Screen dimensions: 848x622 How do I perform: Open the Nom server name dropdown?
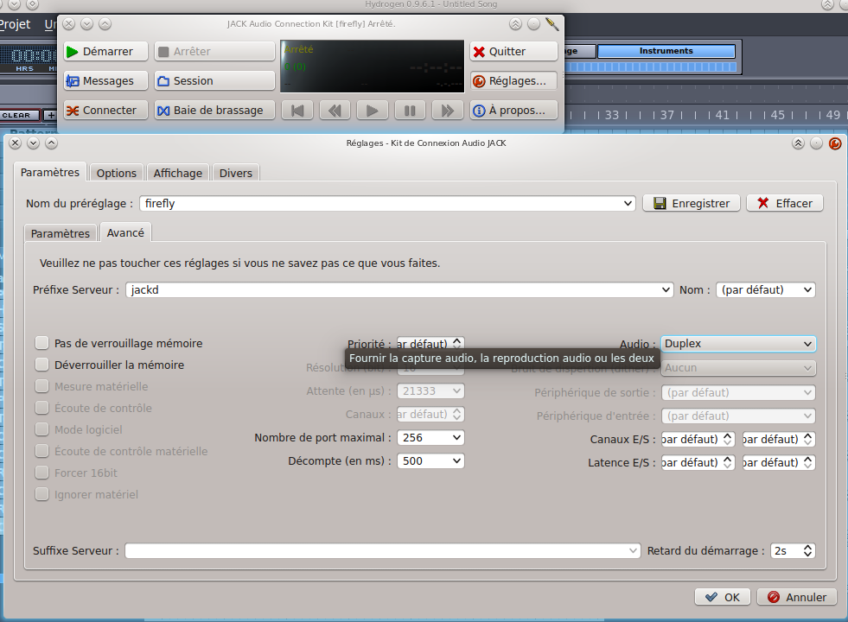(x=766, y=289)
